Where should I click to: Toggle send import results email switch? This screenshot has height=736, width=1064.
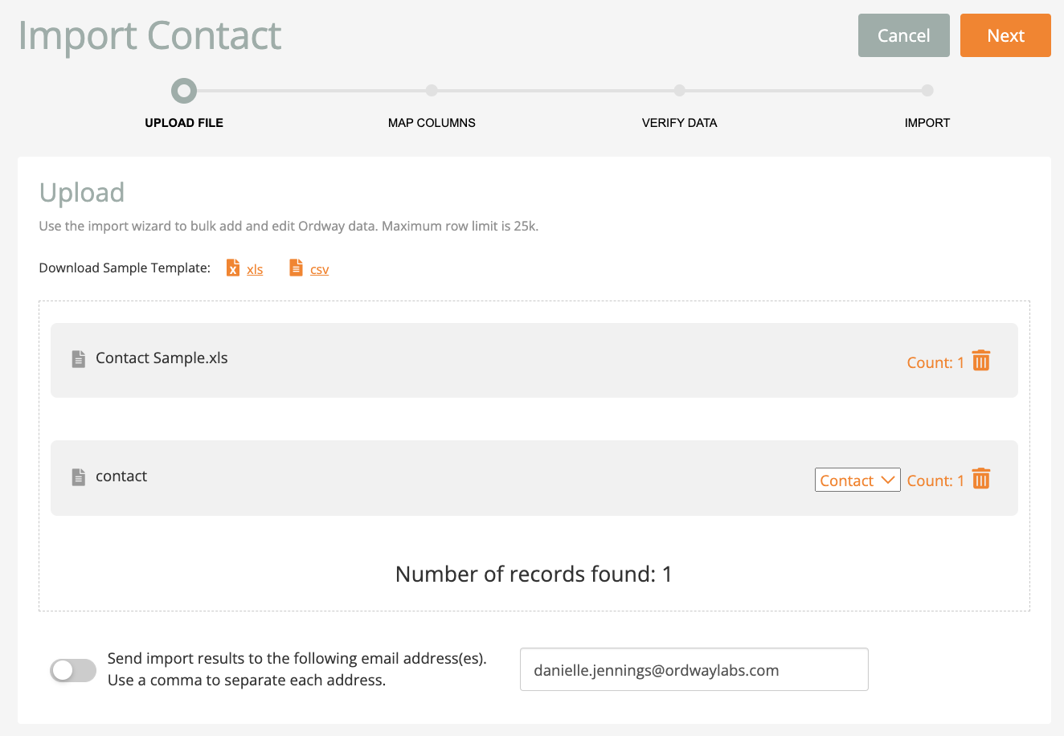(73, 670)
